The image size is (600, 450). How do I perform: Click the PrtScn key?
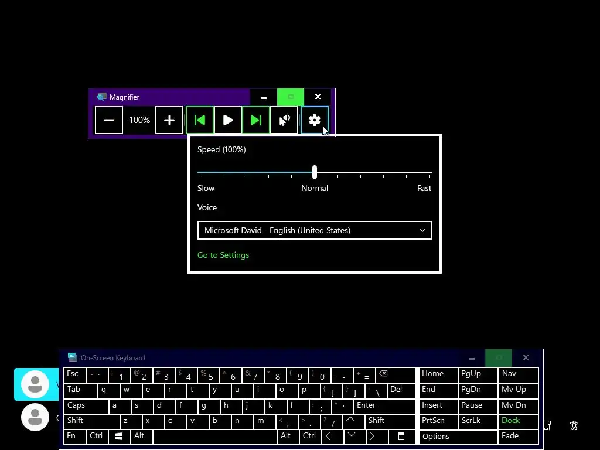click(438, 421)
